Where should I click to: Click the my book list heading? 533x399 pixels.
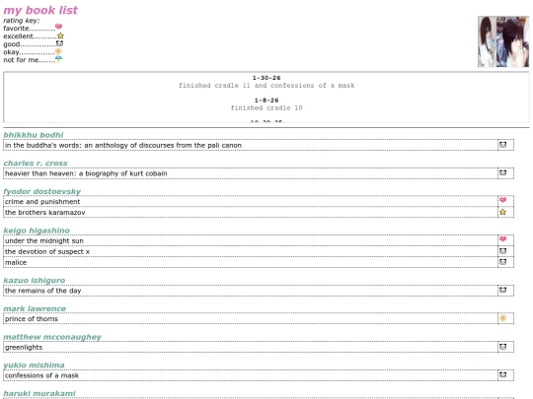click(x=40, y=10)
